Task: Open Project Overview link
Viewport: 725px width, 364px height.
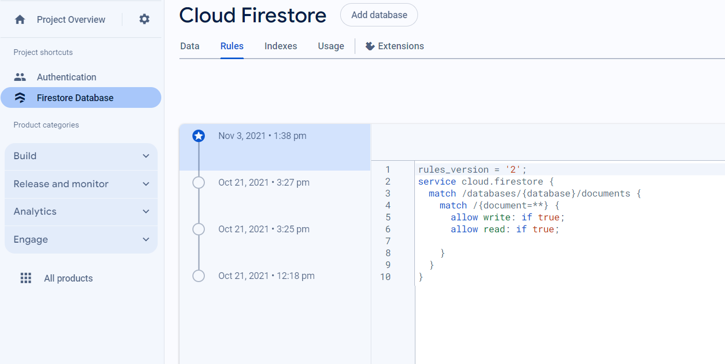Action: (x=71, y=20)
